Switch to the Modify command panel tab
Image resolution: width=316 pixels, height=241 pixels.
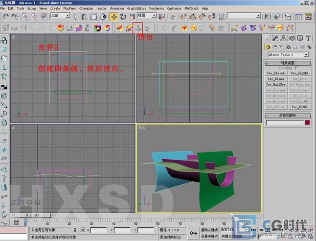click(x=275, y=38)
